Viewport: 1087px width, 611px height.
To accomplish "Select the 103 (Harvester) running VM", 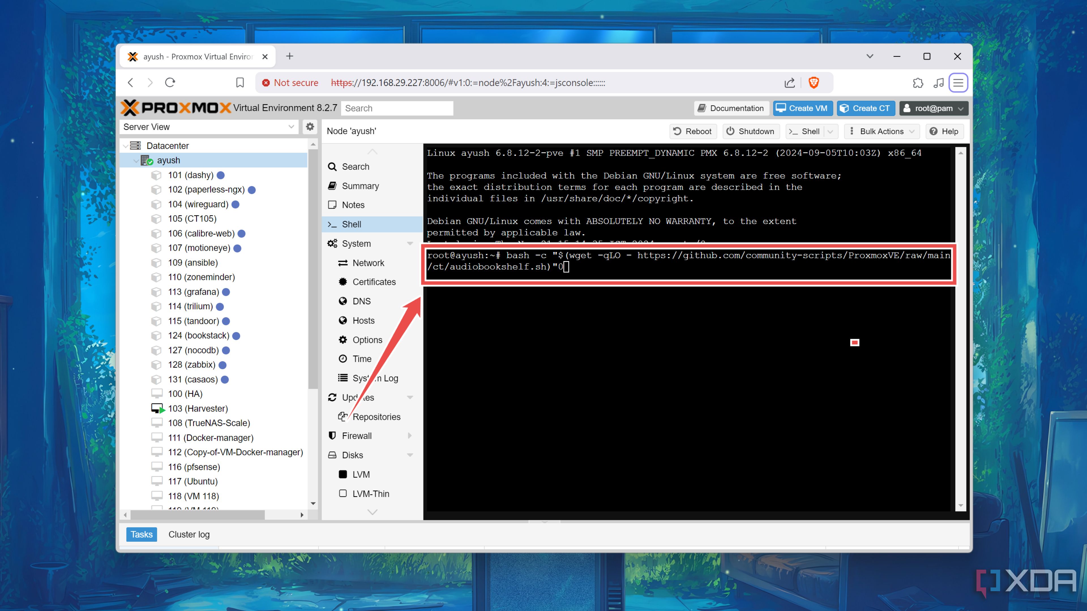I will pyautogui.click(x=198, y=408).
